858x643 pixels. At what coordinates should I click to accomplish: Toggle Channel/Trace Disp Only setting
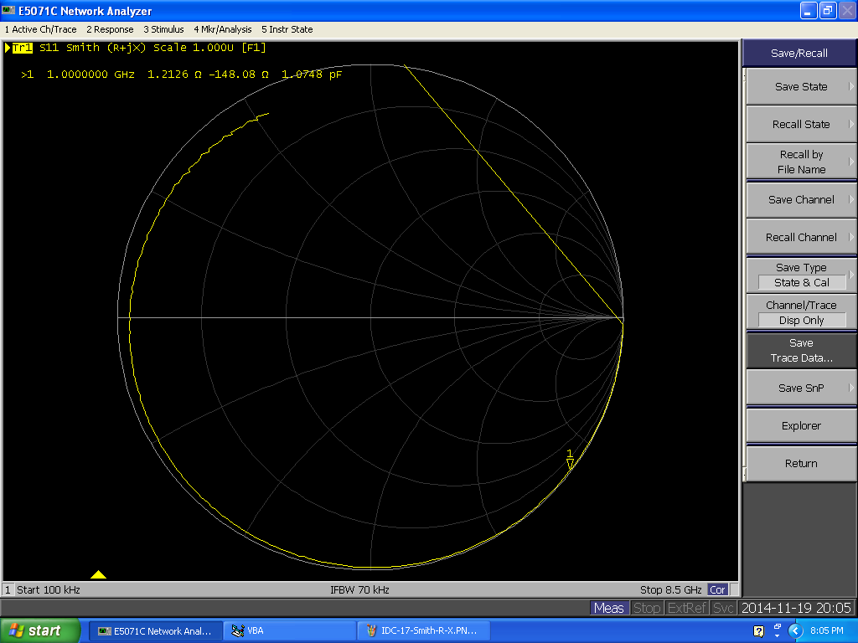pos(800,313)
